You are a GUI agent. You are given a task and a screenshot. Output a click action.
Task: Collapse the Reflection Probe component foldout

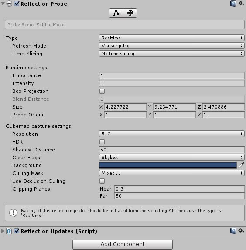3,3
